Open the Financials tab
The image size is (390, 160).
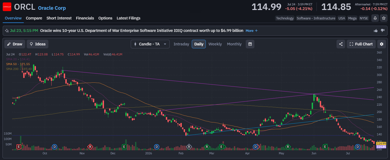coord(85,18)
